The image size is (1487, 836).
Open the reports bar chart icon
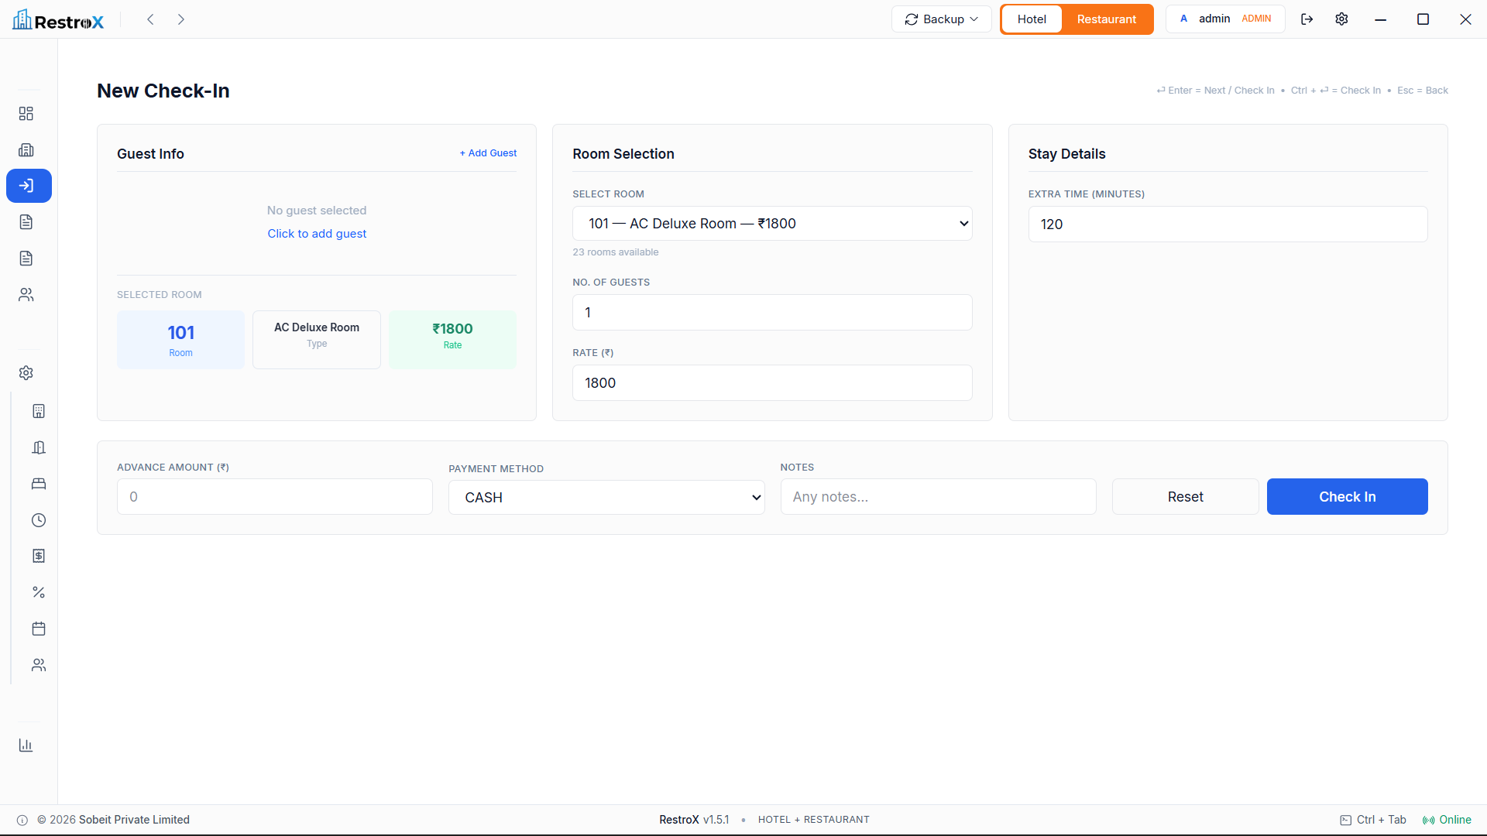(x=26, y=745)
